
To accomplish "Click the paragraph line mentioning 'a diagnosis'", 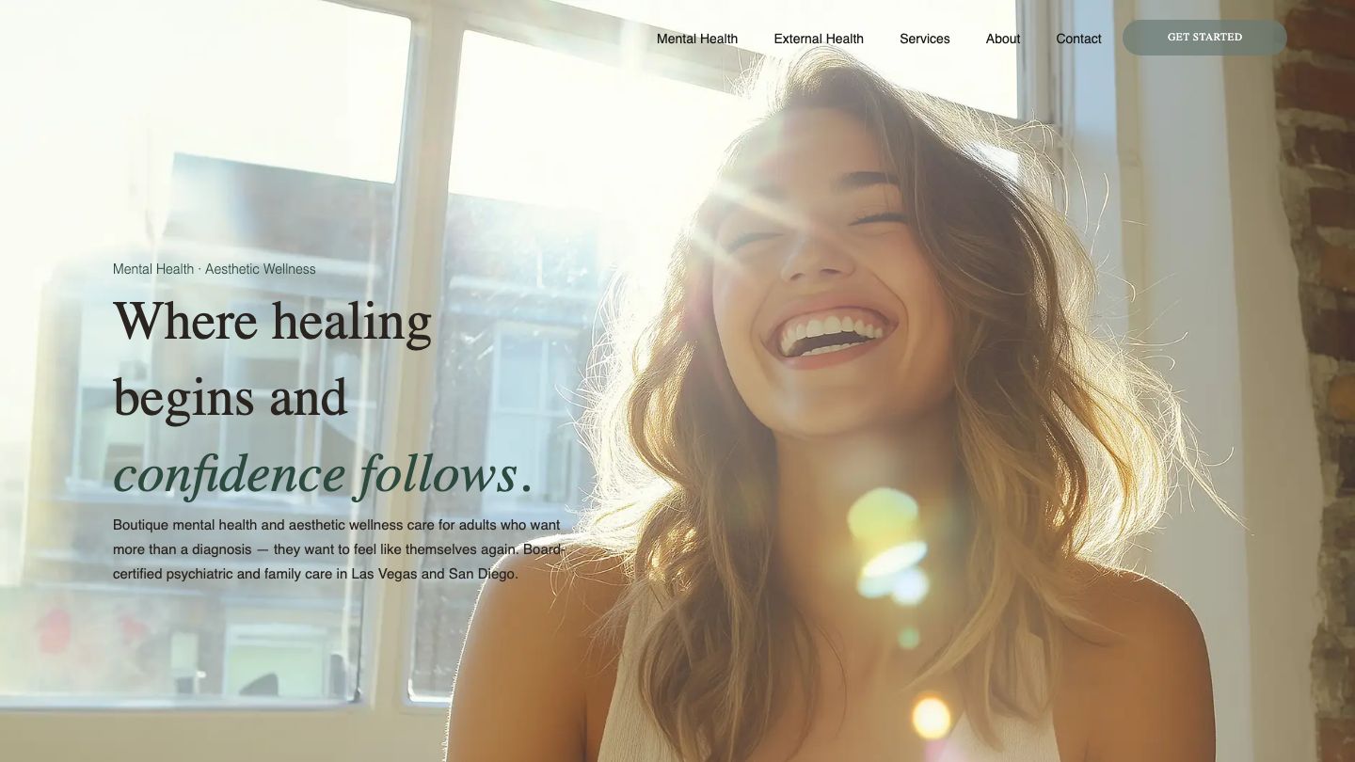I will point(339,549).
